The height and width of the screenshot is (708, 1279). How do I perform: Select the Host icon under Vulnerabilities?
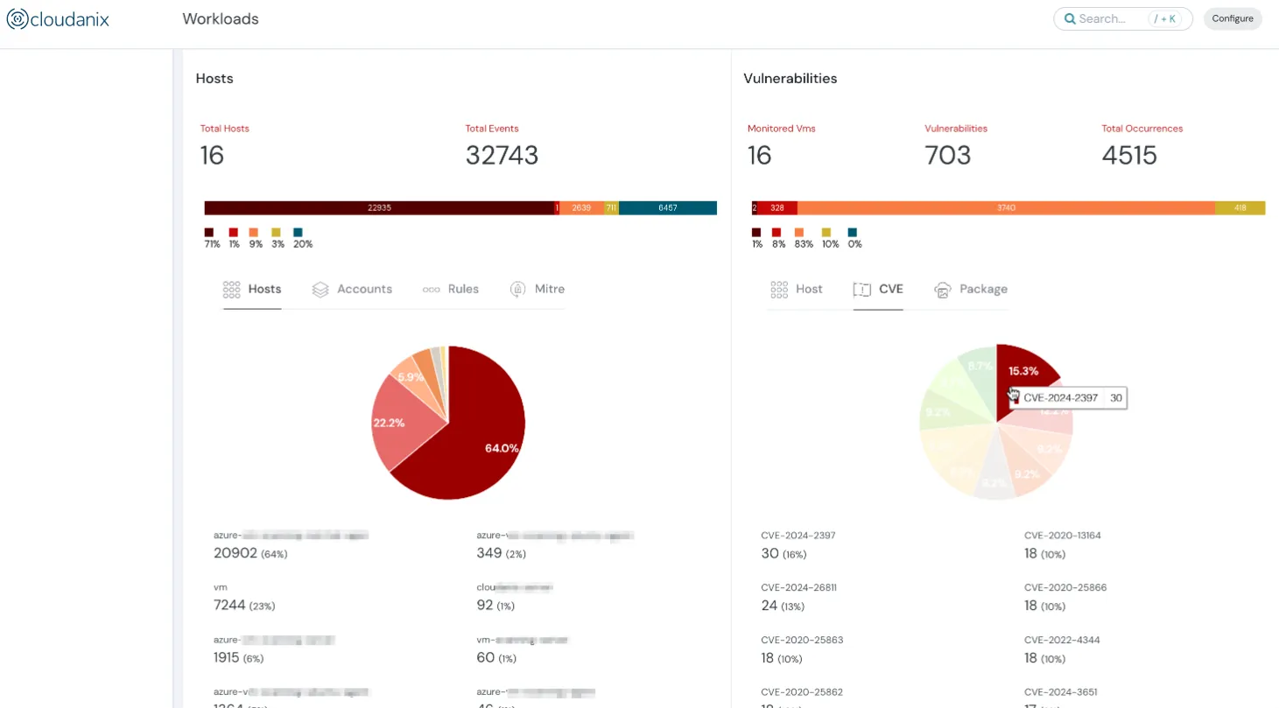pos(779,289)
